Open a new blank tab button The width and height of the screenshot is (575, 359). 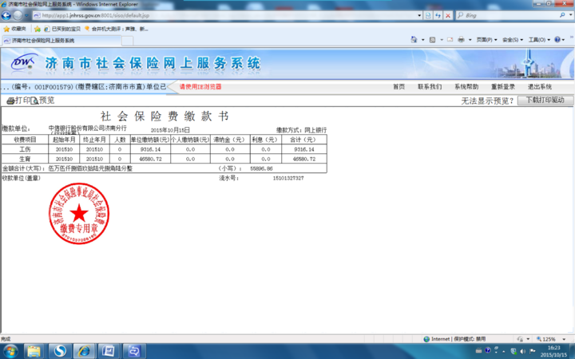pyautogui.click(x=127, y=41)
